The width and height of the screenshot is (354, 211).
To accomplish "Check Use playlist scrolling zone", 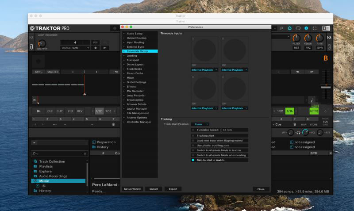I will (x=193, y=146).
